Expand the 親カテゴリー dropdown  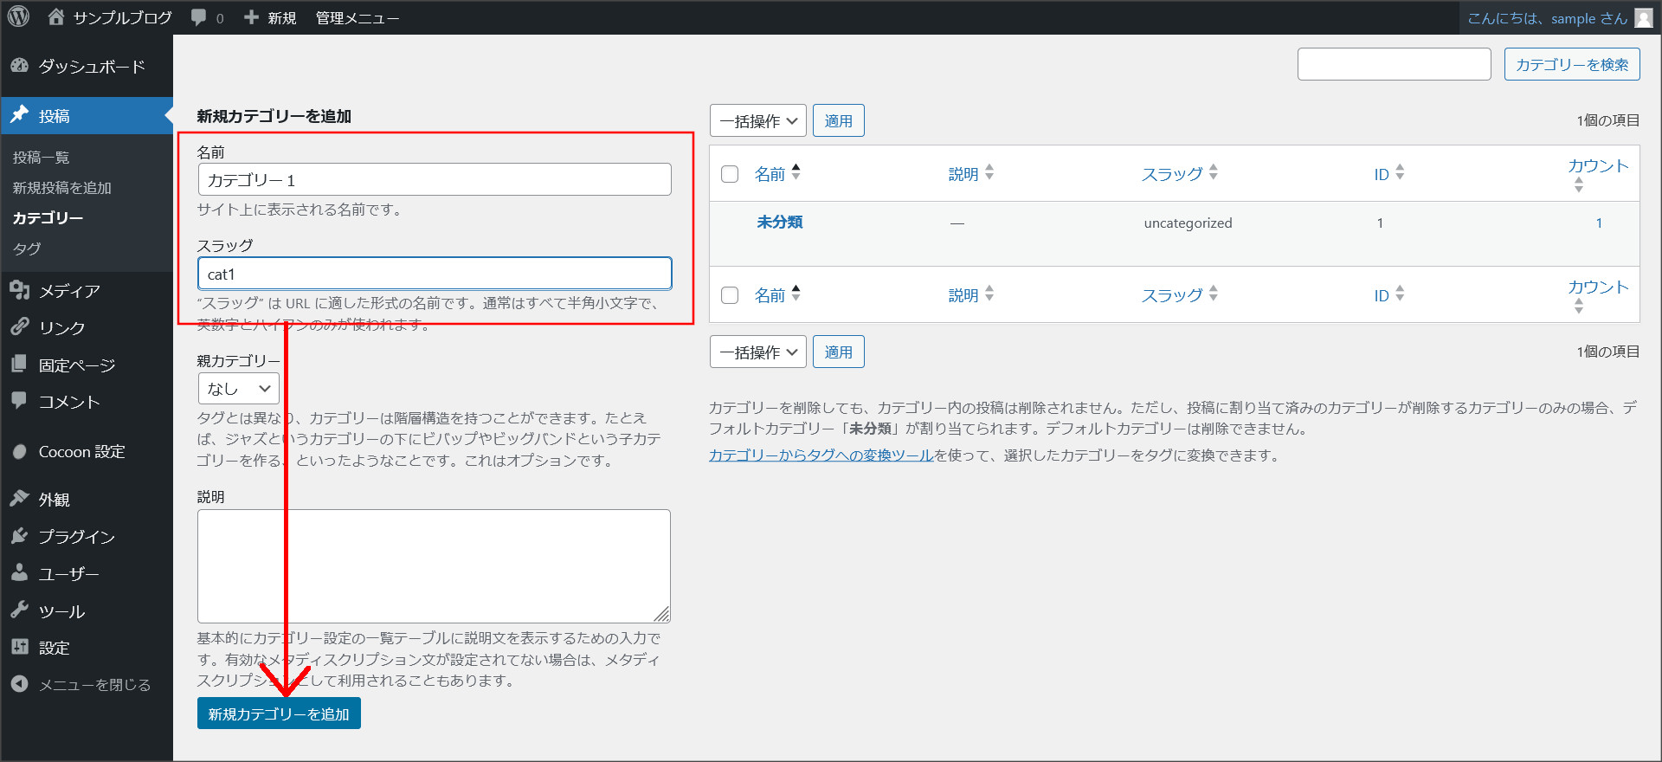pyautogui.click(x=239, y=389)
